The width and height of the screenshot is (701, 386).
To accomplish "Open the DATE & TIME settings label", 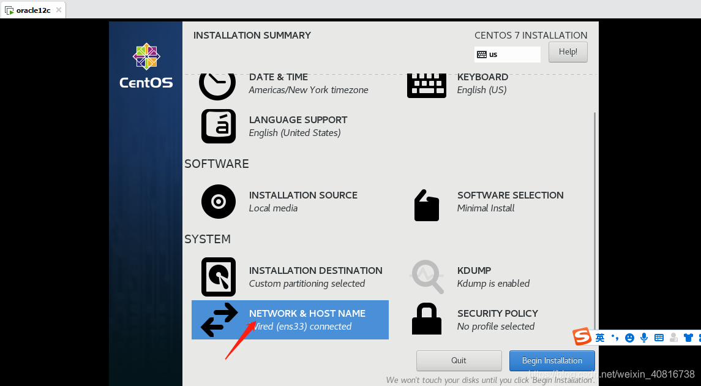I will click(279, 77).
